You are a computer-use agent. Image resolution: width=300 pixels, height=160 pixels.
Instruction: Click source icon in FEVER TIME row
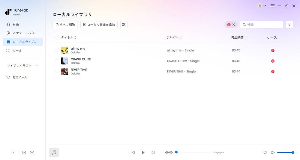[x=273, y=71]
